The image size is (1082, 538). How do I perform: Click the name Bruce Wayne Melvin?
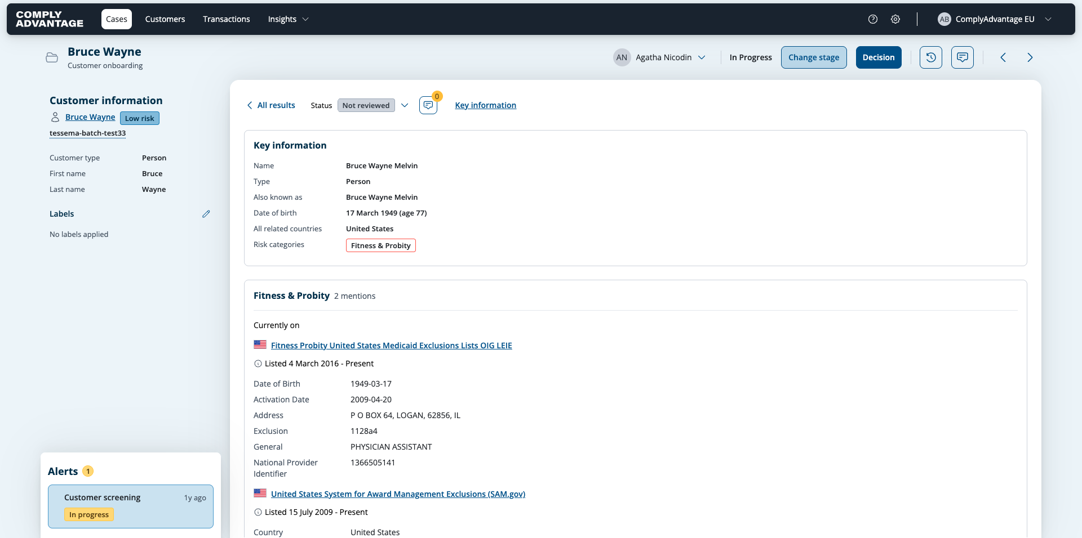click(x=382, y=165)
